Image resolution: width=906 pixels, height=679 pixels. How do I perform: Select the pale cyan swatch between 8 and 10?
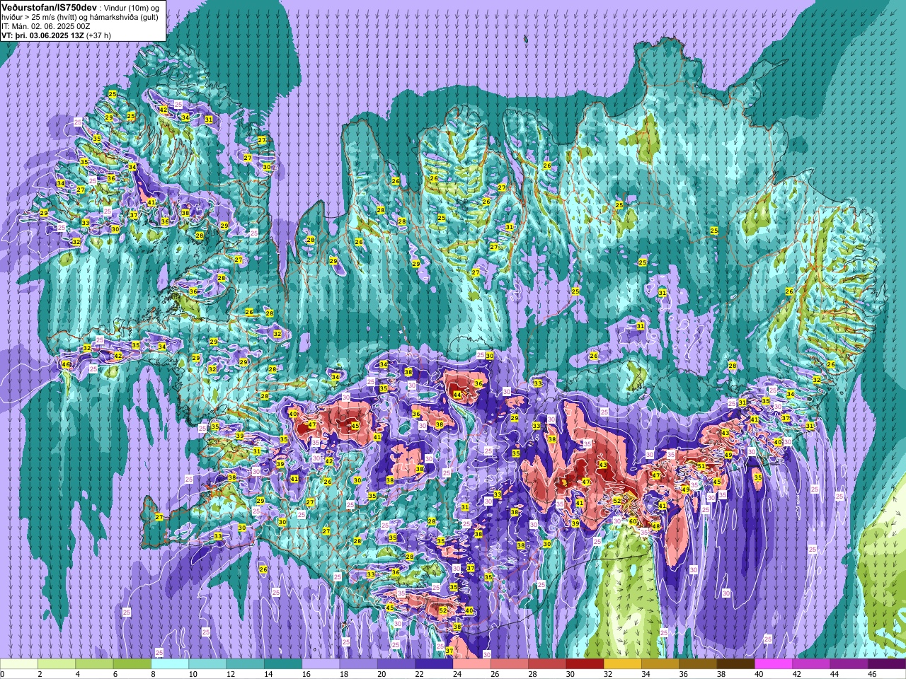click(170, 665)
